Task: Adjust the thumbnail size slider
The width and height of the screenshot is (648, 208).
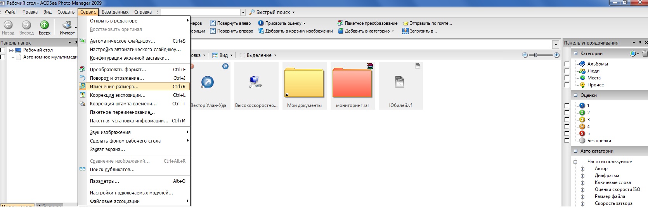Action: [535, 55]
